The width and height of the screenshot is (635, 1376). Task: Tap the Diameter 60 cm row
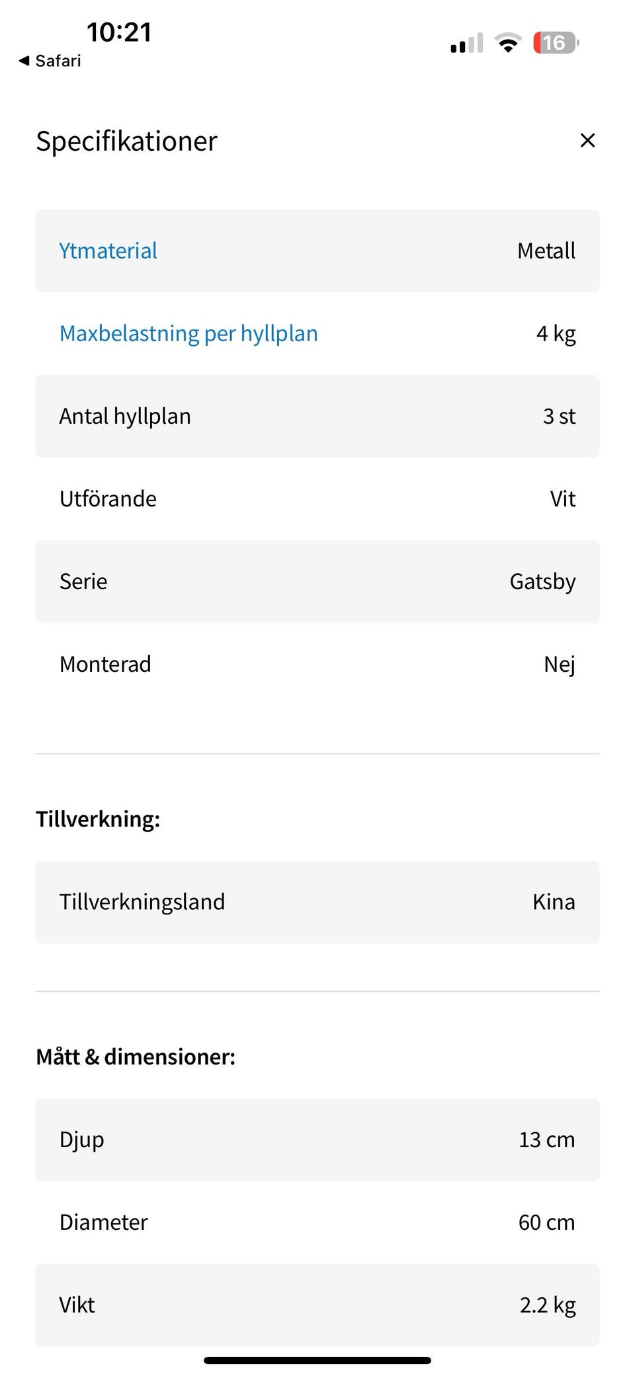[x=317, y=1223]
